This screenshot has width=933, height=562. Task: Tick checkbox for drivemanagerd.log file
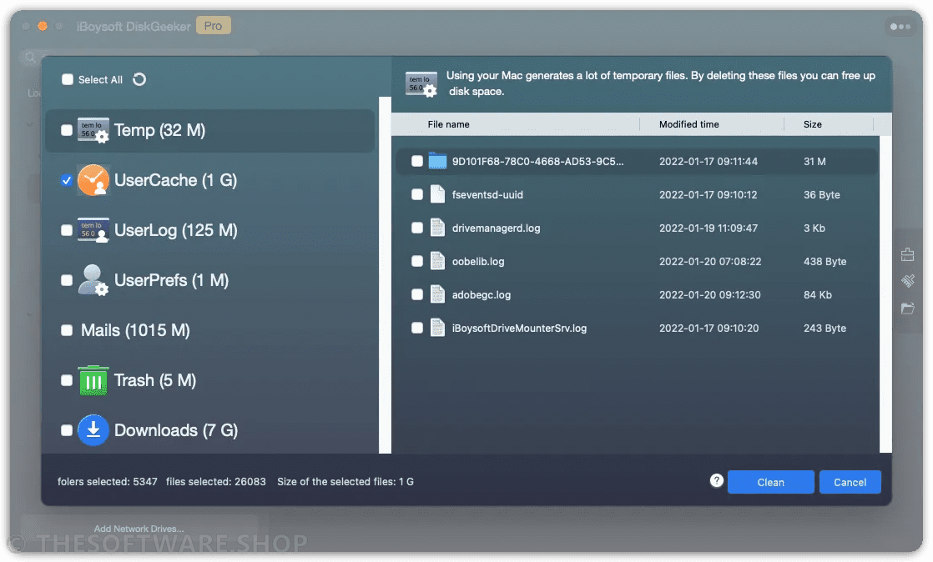click(417, 227)
